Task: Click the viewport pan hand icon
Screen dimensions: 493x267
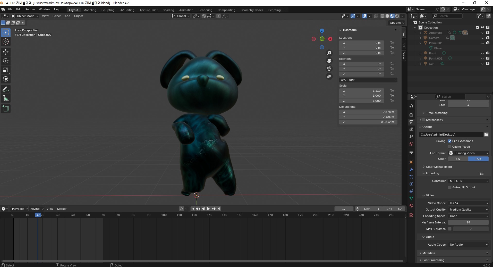Action: click(x=329, y=61)
